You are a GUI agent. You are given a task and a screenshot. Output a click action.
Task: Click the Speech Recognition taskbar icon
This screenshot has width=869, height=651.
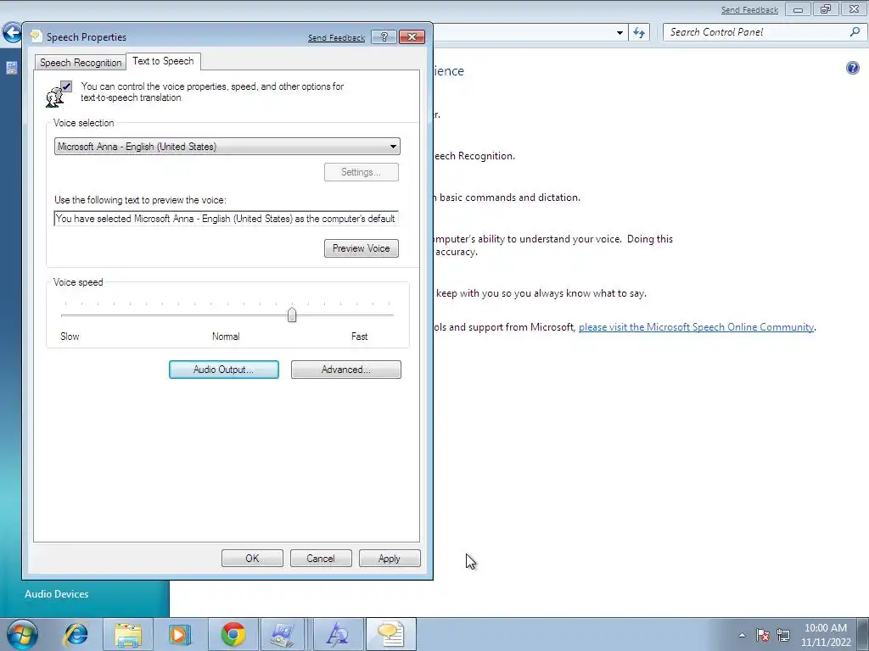[390, 634]
